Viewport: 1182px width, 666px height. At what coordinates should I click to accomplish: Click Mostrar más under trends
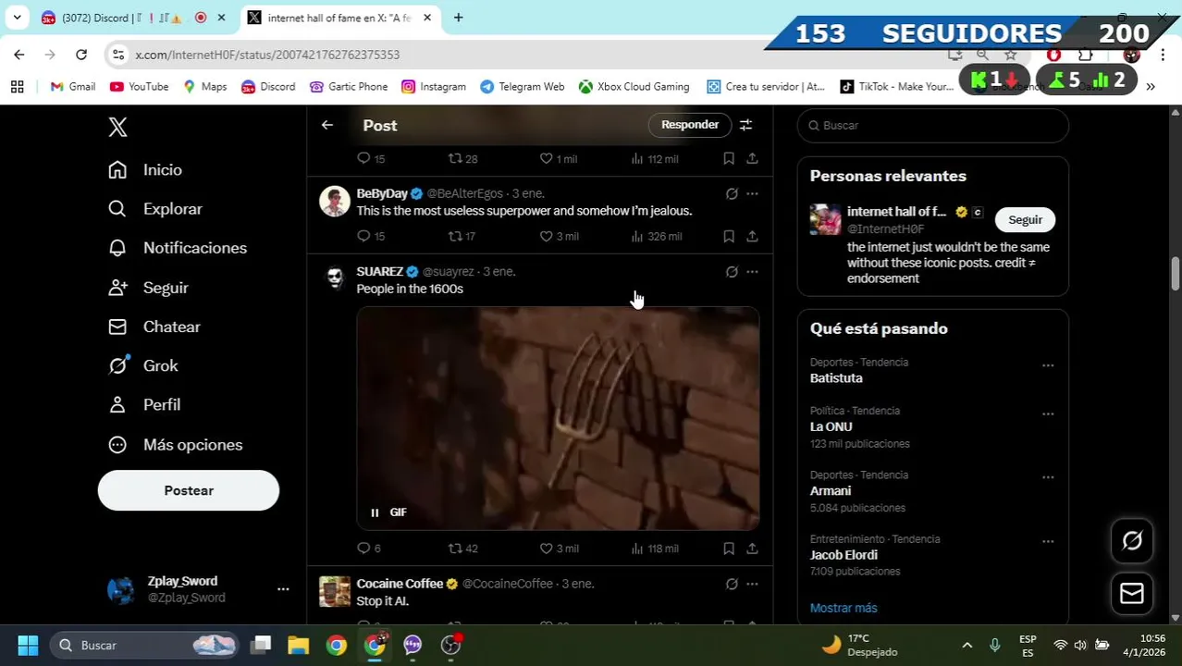click(x=843, y=608)
